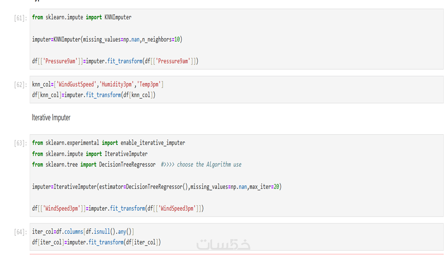Click the iter_col definition line
This screenshot has width=447, height=255.
click(83, 232)
